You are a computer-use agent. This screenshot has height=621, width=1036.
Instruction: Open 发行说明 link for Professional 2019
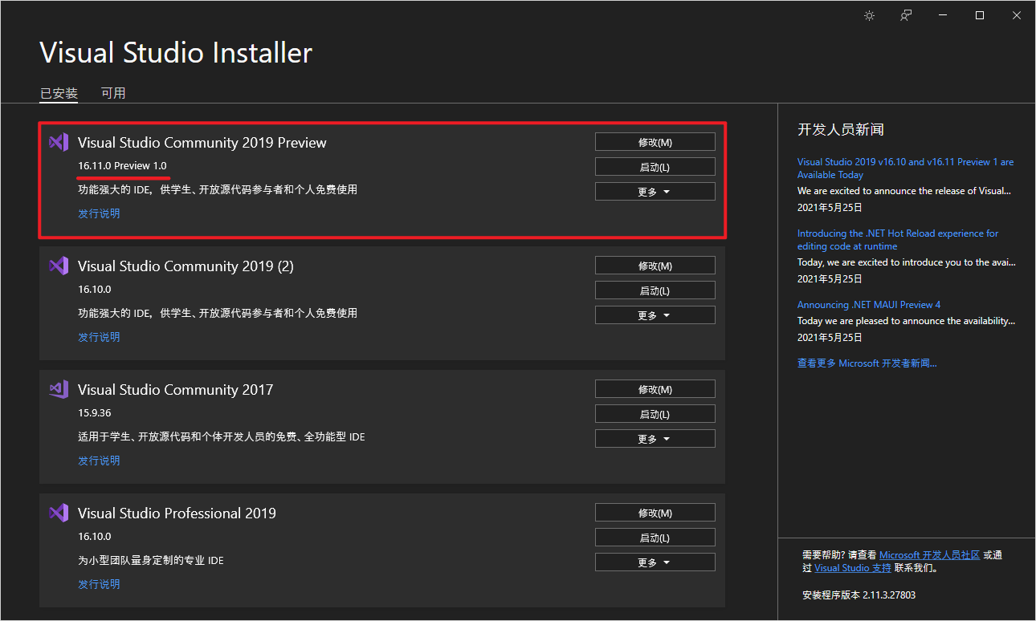click(x=99, y=584)
